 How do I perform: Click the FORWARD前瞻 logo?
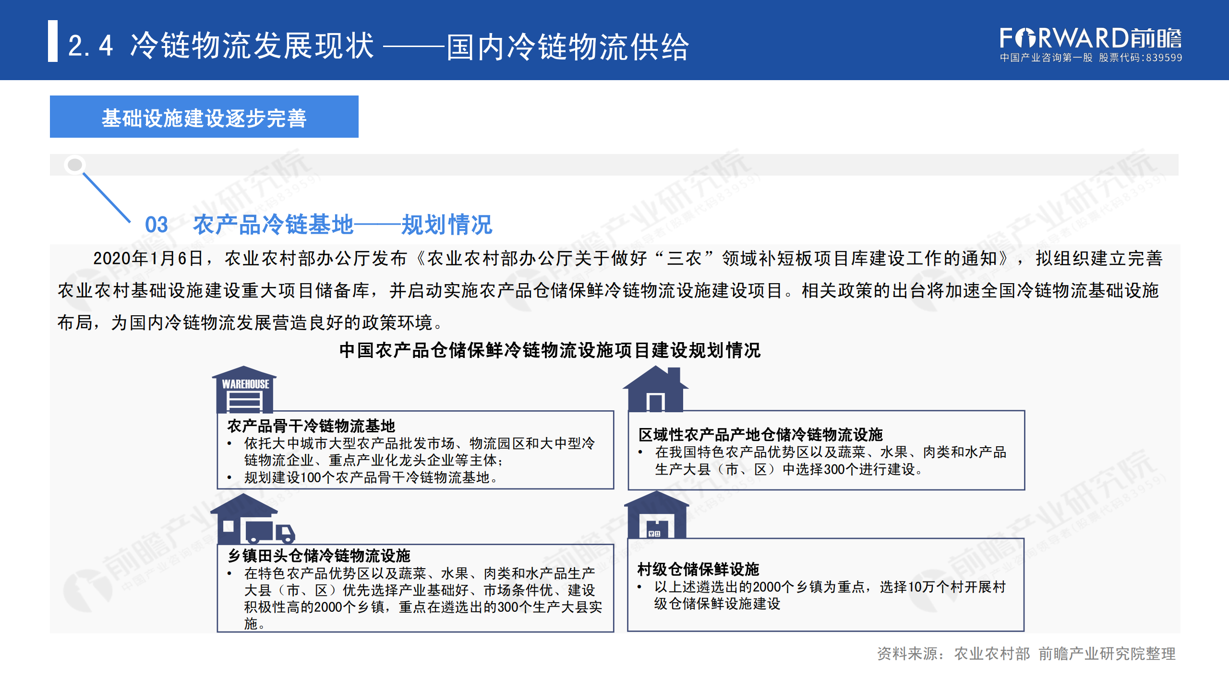click(1090, 39)
